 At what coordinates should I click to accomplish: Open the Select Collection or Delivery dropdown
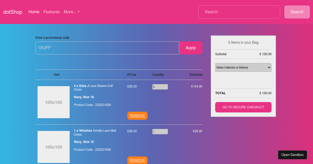(x=243, y=67)
